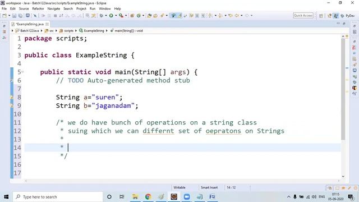Click the scroll down arrow of editor

343,176
